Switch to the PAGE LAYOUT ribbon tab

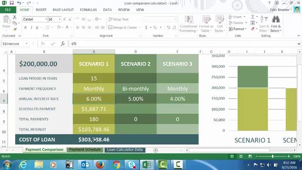tap(63, 10)
